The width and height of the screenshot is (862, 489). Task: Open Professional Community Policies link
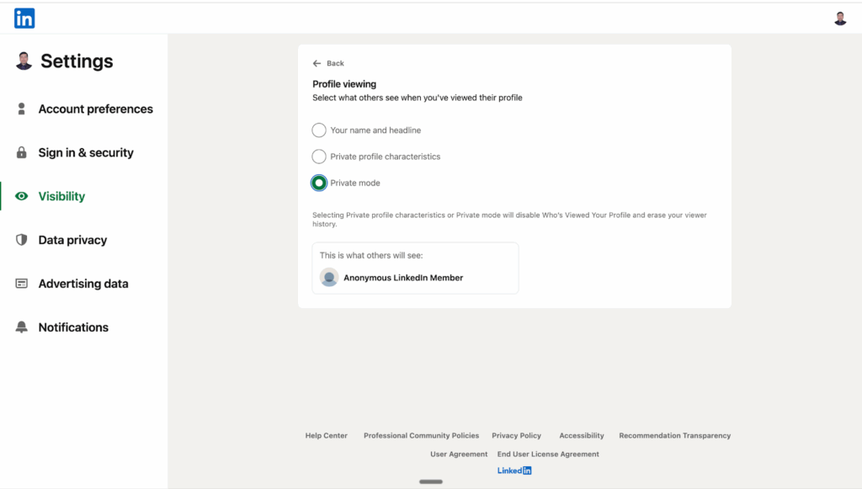(421, 436)
